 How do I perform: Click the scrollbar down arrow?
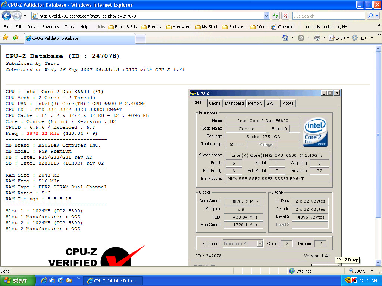click(378, 262)
